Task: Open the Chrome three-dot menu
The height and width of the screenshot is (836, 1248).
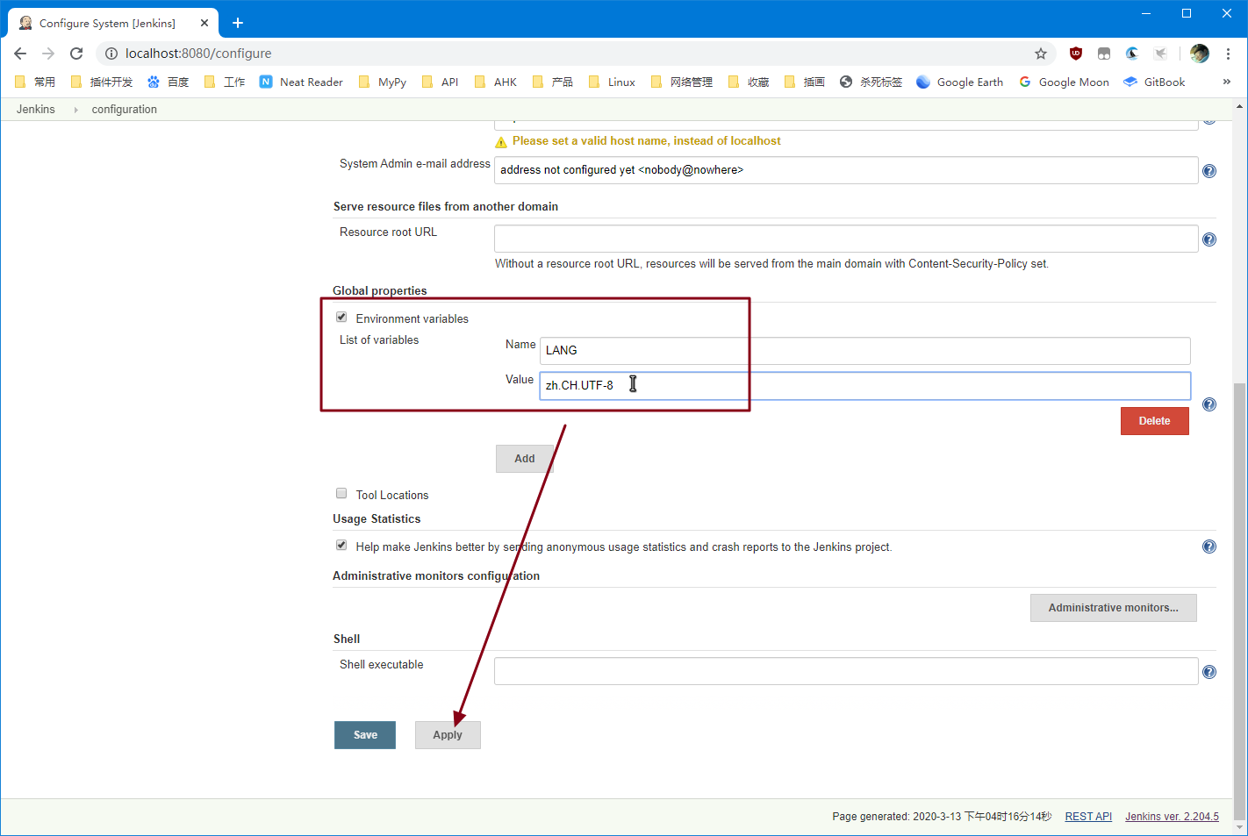Action: coord(1229,54)
